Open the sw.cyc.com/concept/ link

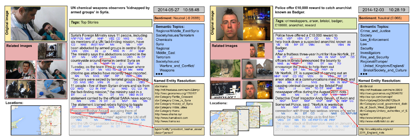pyautogui.click(x=376, y=97)
